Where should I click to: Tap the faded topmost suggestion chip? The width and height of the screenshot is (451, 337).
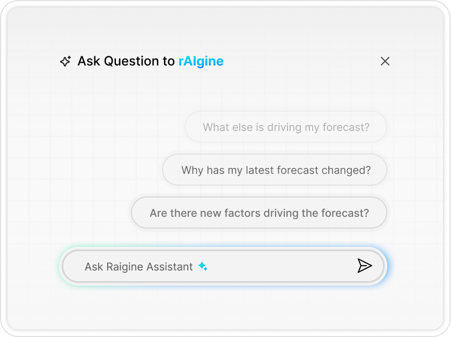click(286, 128)
